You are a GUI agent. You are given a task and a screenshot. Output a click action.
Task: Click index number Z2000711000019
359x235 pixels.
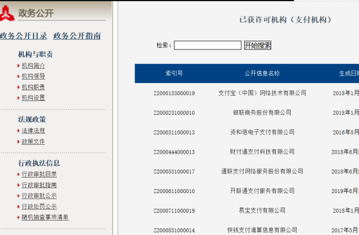174,210
